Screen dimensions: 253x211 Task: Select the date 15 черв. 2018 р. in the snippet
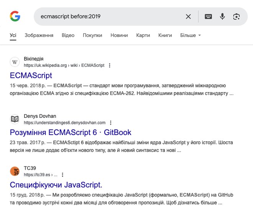[28, 86]
